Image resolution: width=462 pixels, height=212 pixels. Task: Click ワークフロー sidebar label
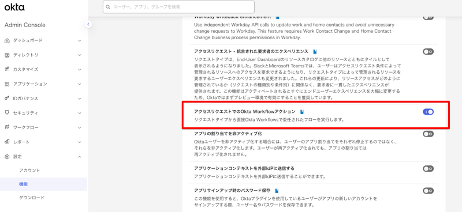pos(25,127)
